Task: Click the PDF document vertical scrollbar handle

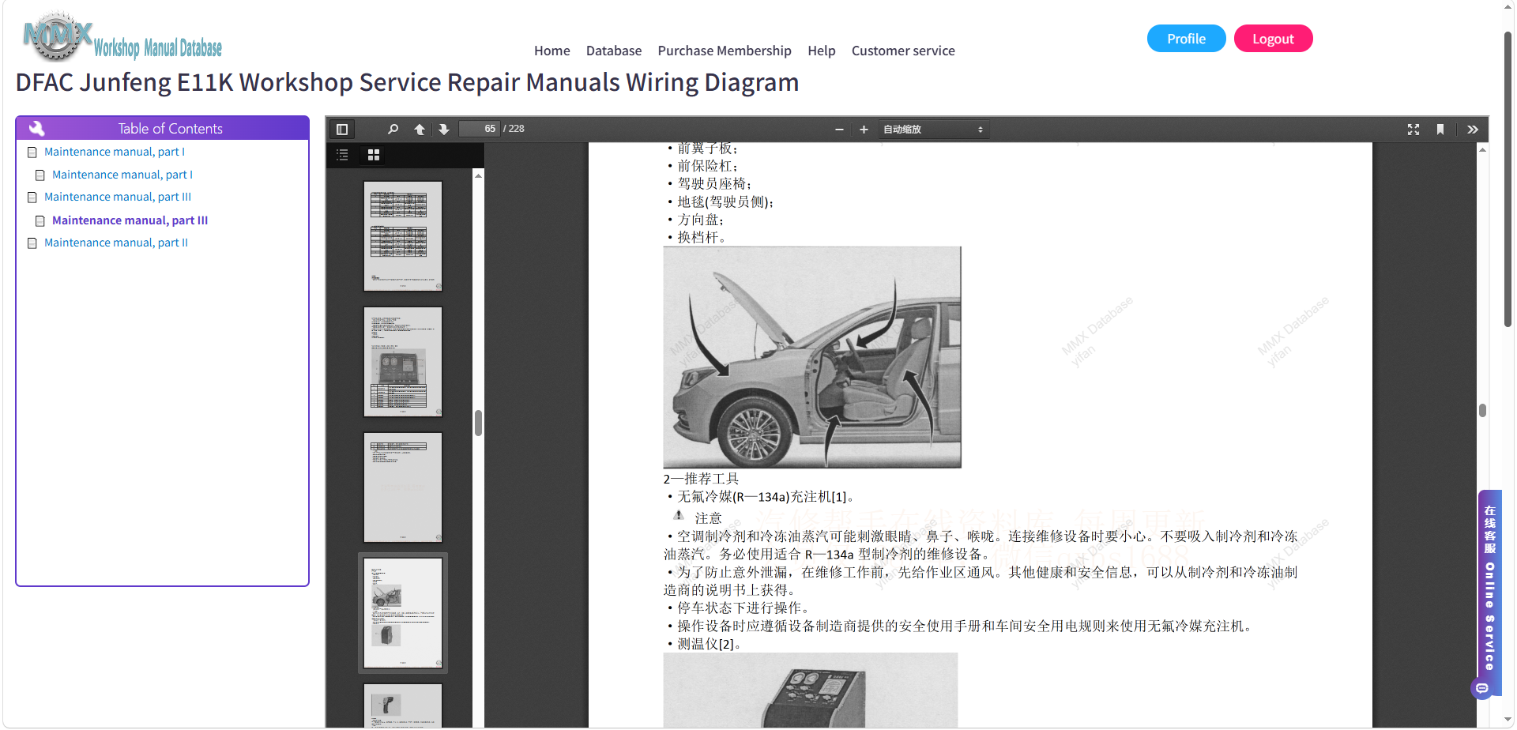Action: (x=1482, y=410)
